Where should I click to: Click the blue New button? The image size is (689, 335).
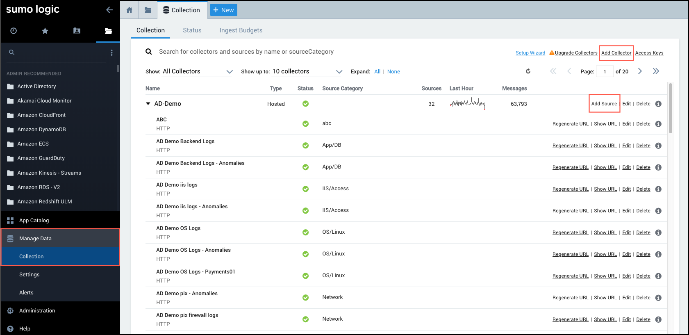point(223,10)
